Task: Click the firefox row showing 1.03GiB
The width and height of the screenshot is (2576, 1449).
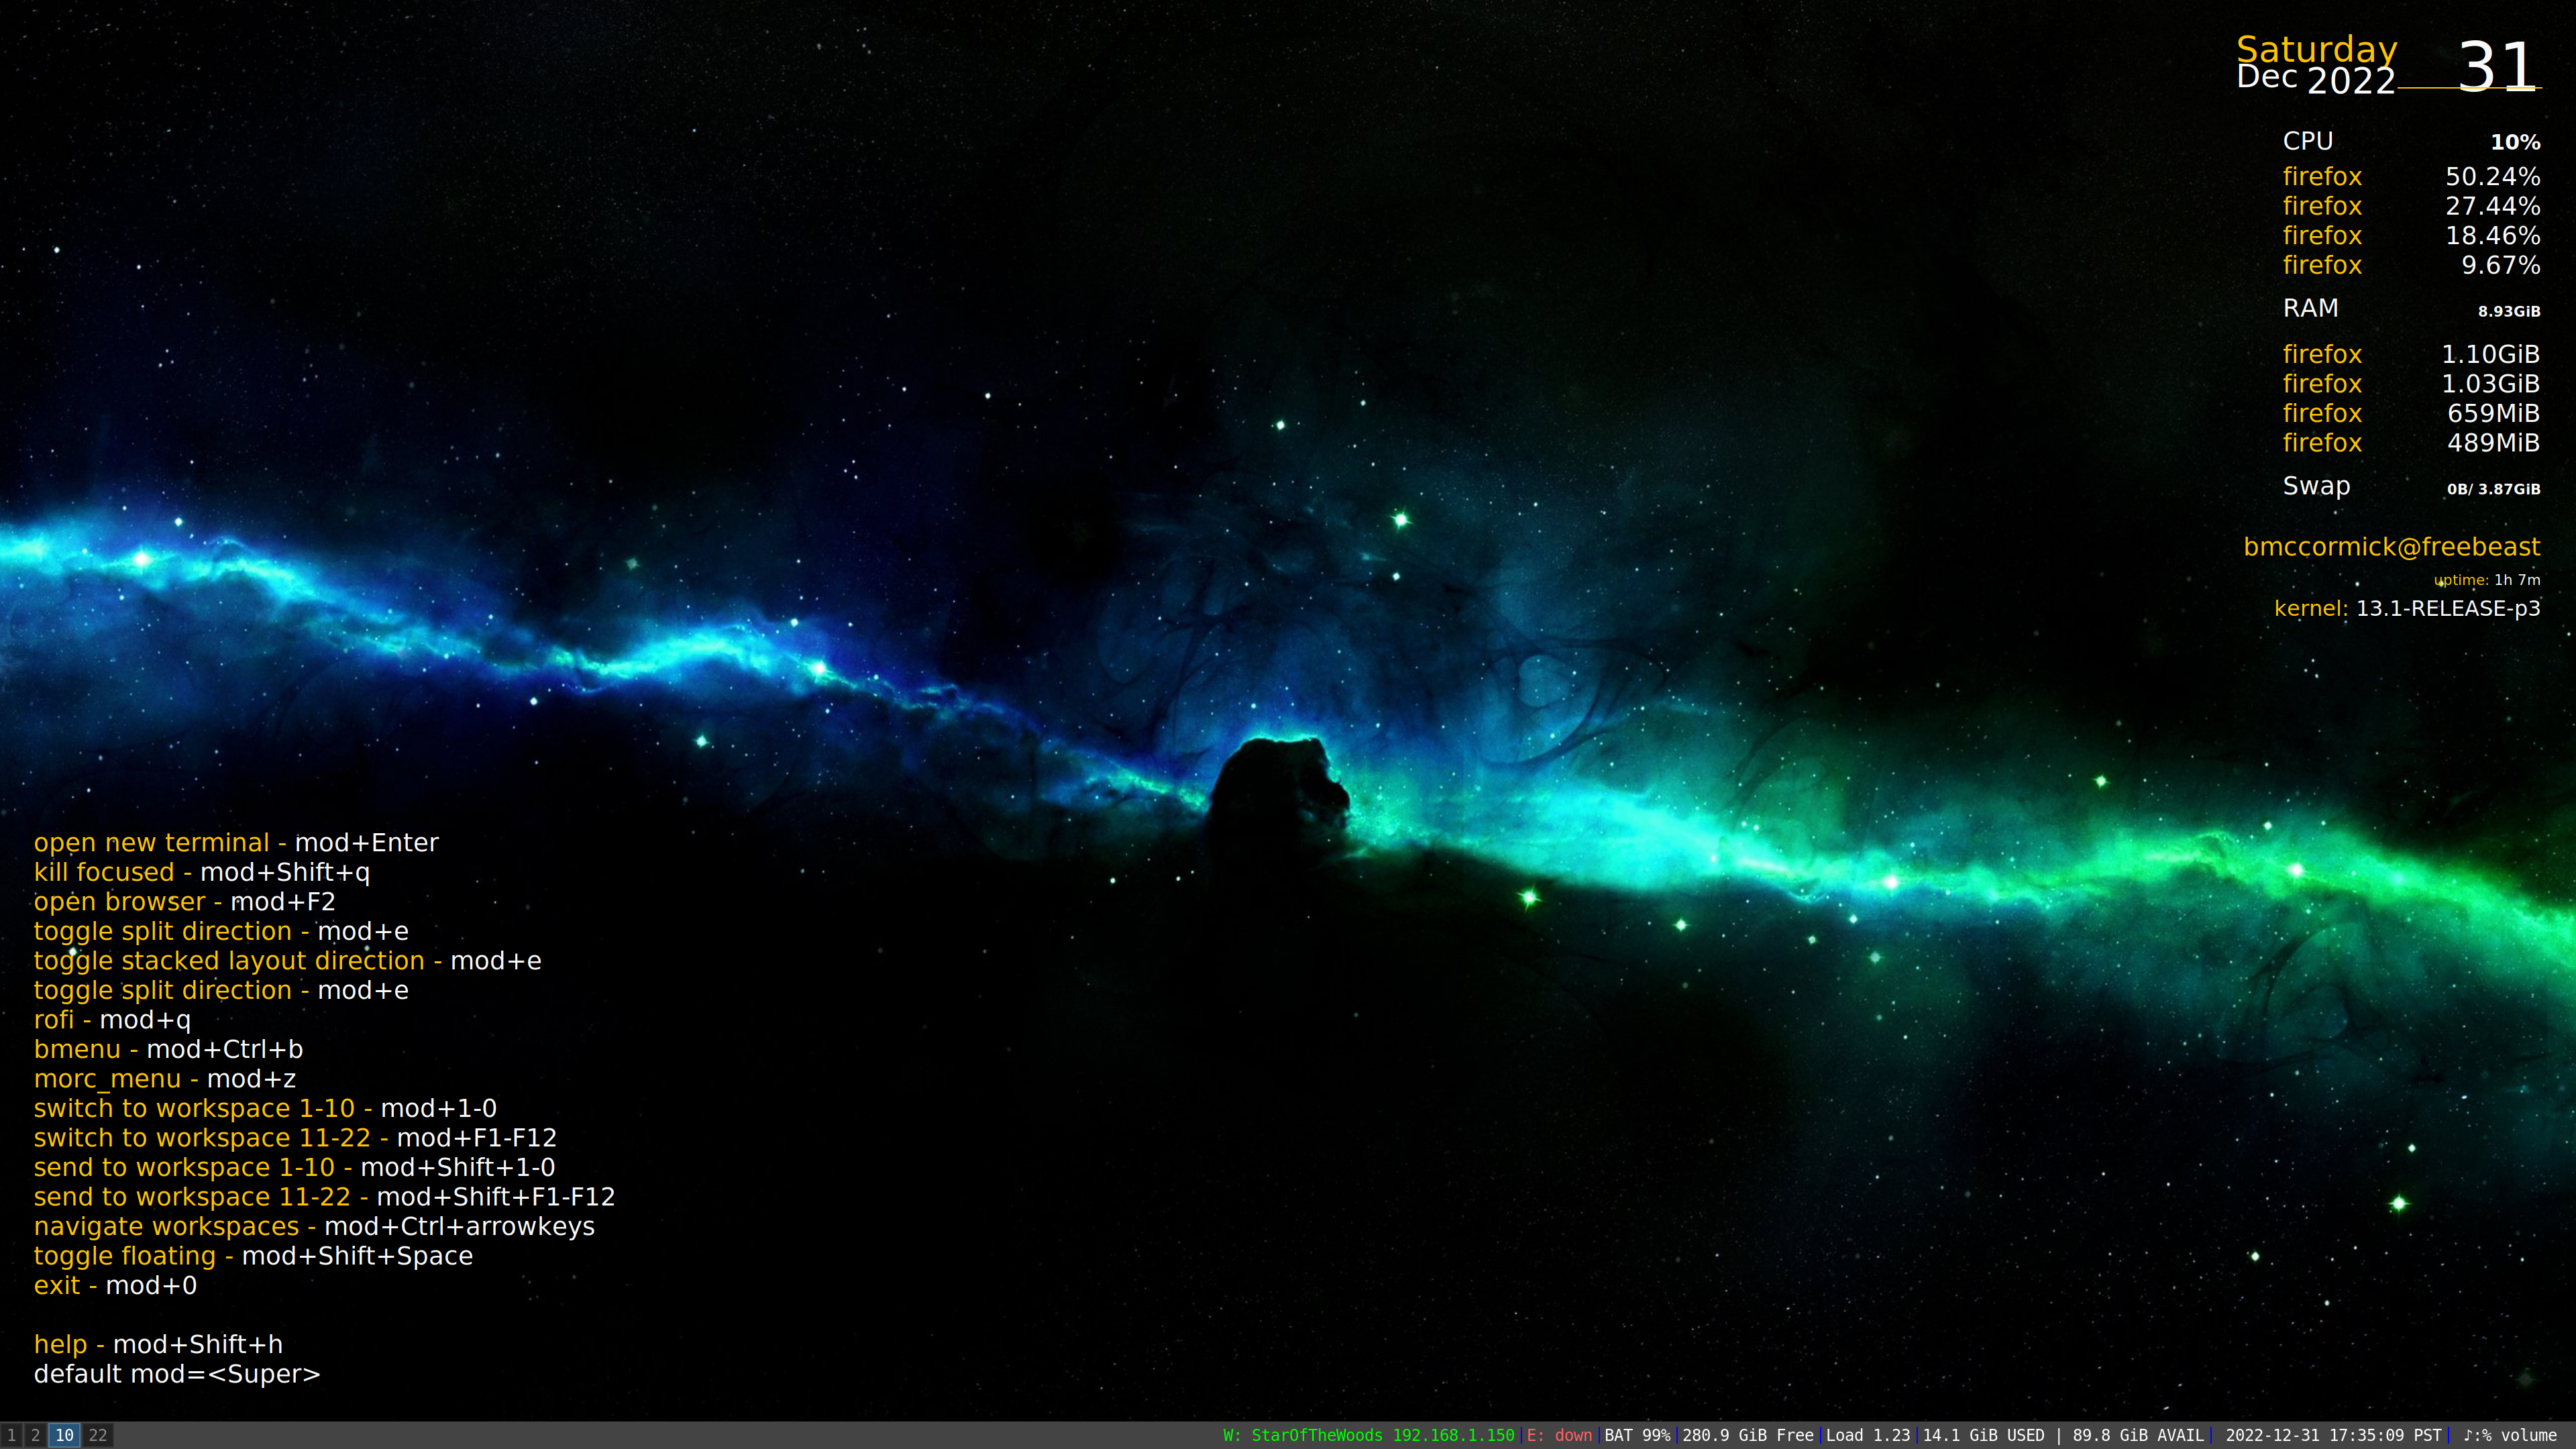Action: point(2411,384)
